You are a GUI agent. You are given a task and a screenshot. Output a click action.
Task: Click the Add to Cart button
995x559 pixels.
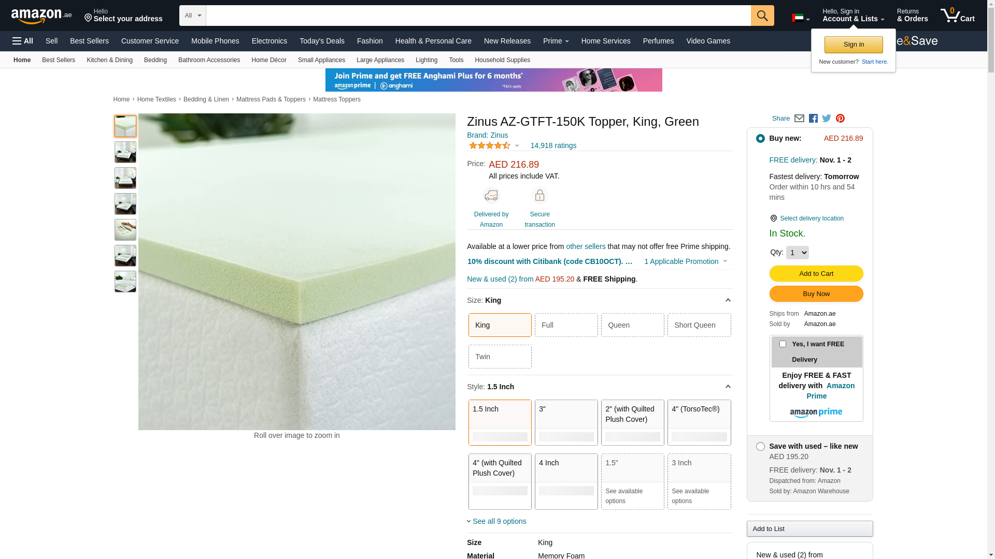pyautogui.click(x=816, y=273)
